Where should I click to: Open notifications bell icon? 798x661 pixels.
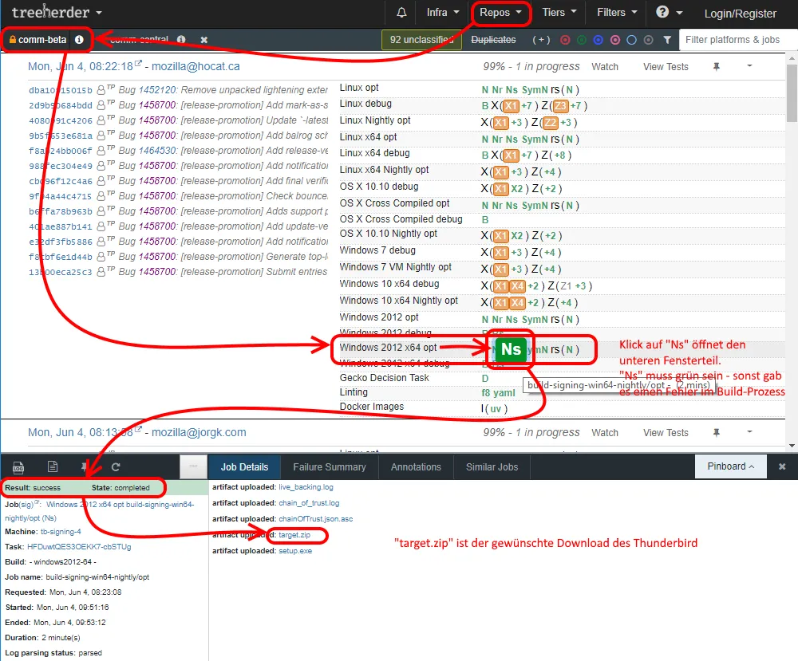401,13
